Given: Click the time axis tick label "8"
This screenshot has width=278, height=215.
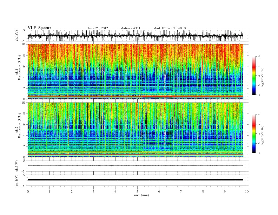Looking at the screenshot, I should click(203, 191).
